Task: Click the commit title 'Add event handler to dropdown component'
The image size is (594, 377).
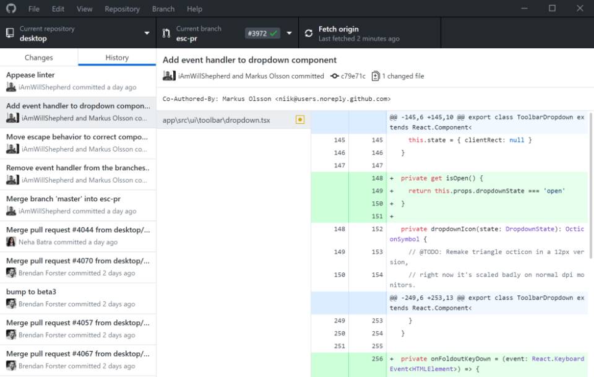Action: pos(249,60)
